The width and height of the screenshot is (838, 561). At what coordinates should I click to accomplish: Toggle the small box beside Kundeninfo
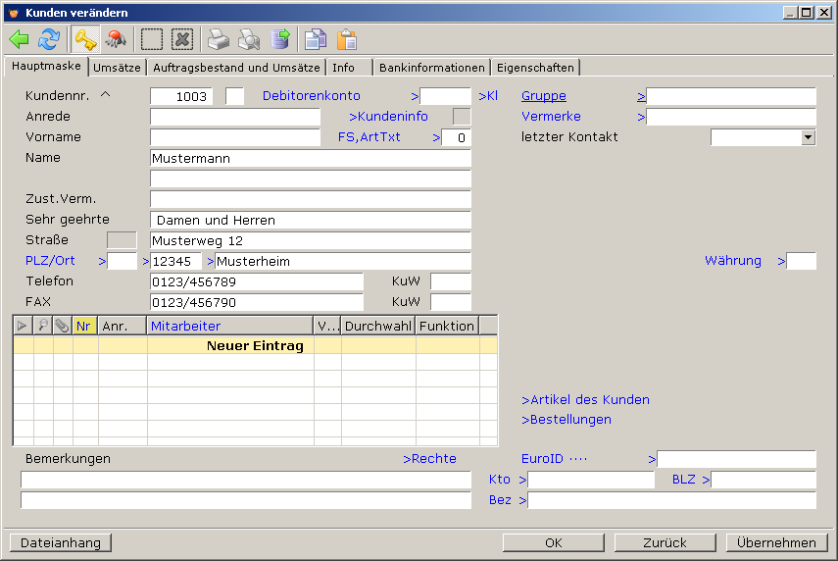461,117
